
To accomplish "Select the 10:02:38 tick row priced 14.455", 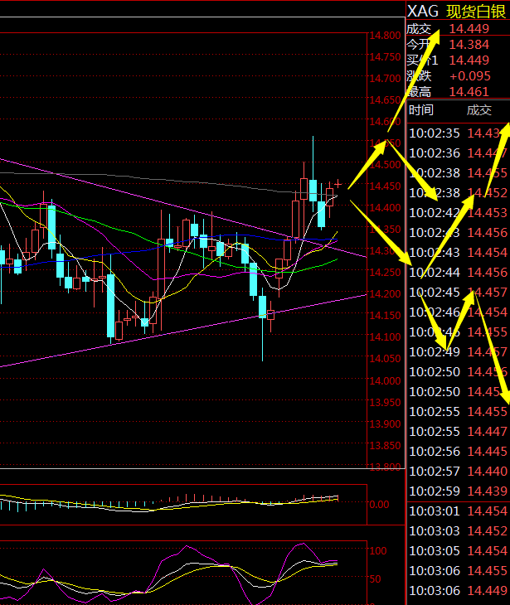I will (x=459, y=173).
